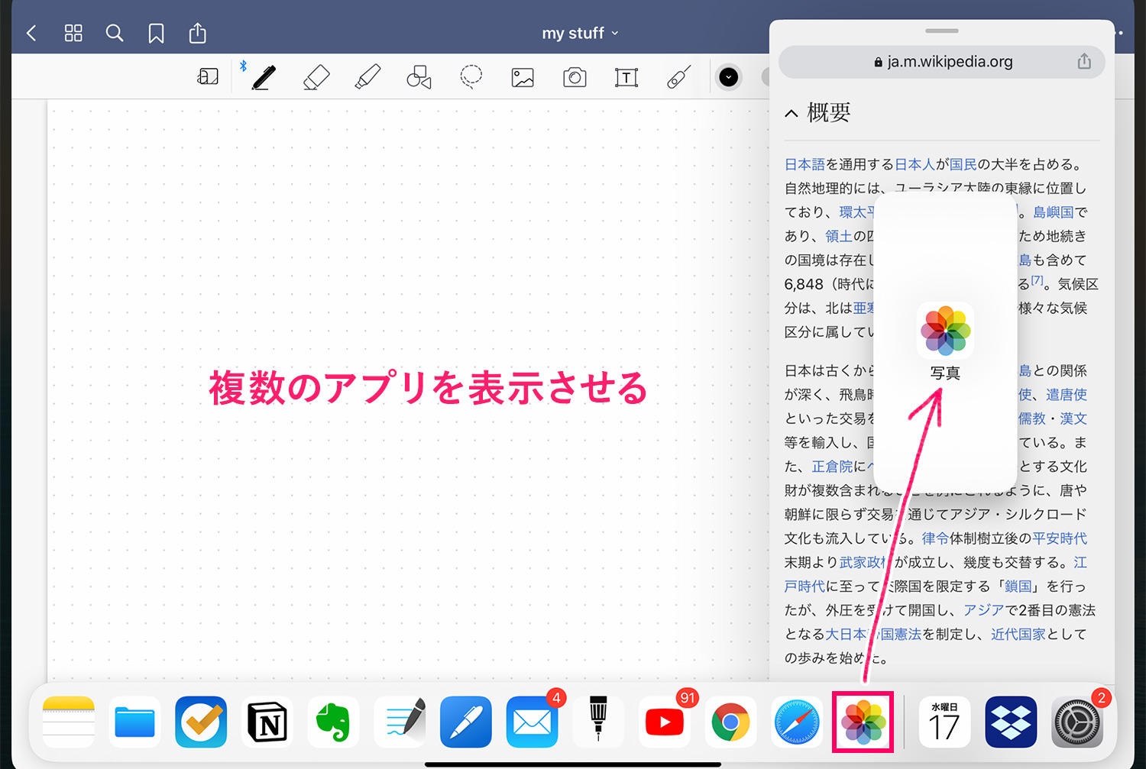This screenshot has height=769, width=1146.
Task: Toggle the read-only mode icon in the toolbar
Action: [x=208, y=76]
